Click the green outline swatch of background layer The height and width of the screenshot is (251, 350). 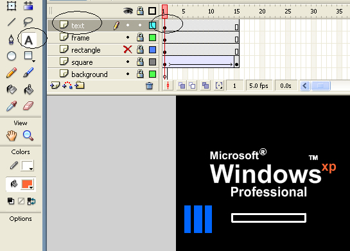[x=152, y=74]
